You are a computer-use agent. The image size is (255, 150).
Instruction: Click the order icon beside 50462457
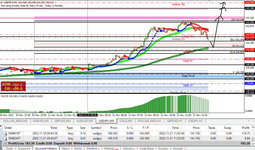[x=5, y=139]
